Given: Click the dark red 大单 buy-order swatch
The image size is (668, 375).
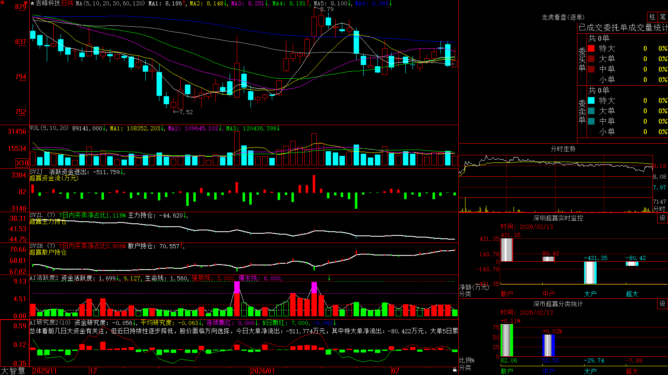Looking at the screenshot, I should pyautogui.click(x=591, y=59).
